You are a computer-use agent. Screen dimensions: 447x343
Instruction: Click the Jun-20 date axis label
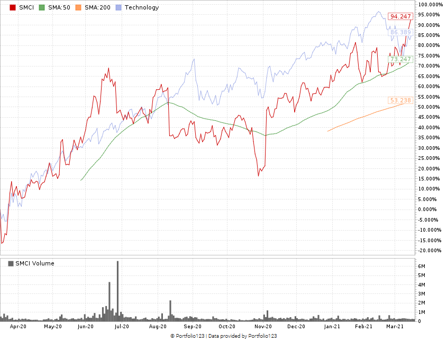click(86, 327)
